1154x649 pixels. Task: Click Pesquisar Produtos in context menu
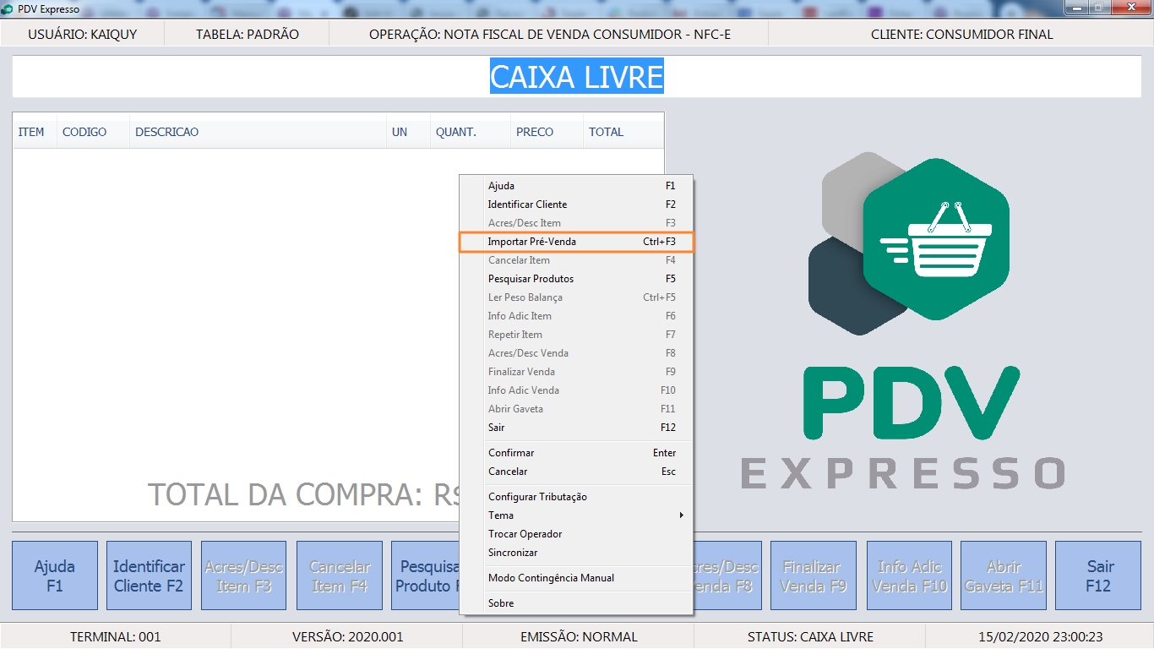[575, 279]
